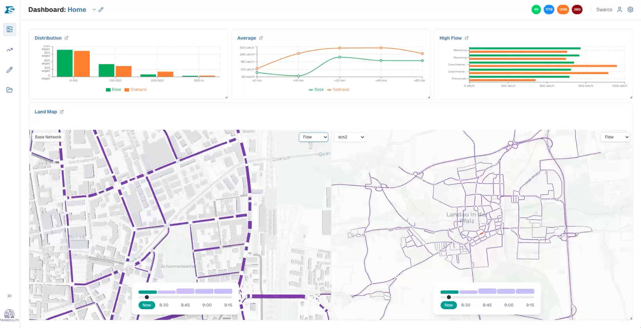This screenshot has width=641, height=328.
Task: Click the blue 1719 status badge
Action: [549, 9]
